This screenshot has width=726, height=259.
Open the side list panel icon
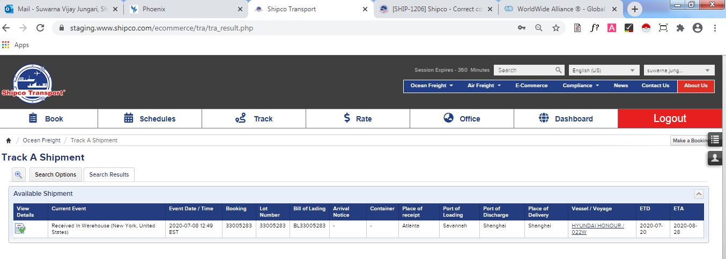[x=715, y=140]
